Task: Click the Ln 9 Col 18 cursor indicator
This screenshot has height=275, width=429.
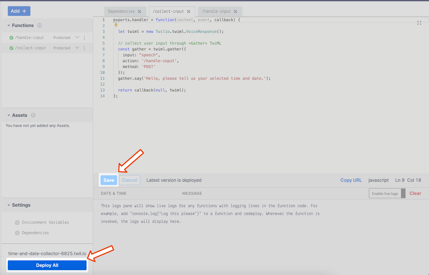Action: (x=408, y=180)
